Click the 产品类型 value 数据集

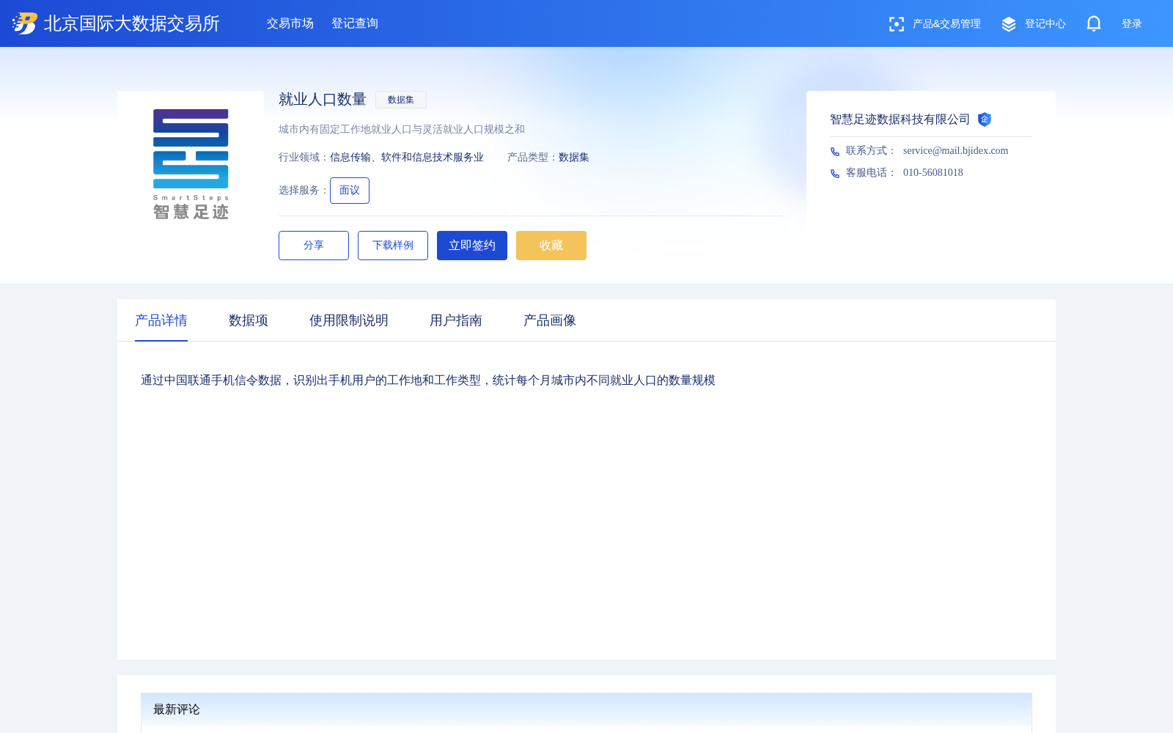coord(574,158)
